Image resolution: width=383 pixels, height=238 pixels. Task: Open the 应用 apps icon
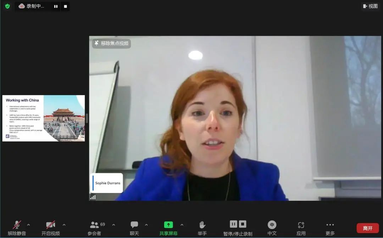(301, 228)
